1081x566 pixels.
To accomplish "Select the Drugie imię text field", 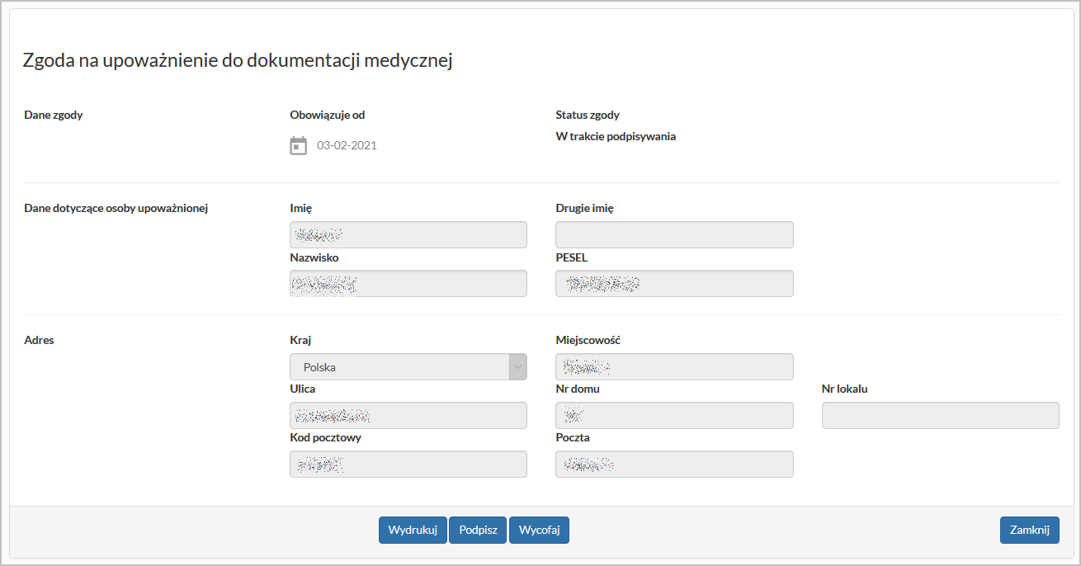I will pyautogui.click(x=674, y=235).
